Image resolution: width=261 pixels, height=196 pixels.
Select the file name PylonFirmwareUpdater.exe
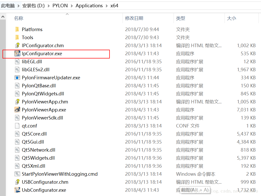point(51,78)
